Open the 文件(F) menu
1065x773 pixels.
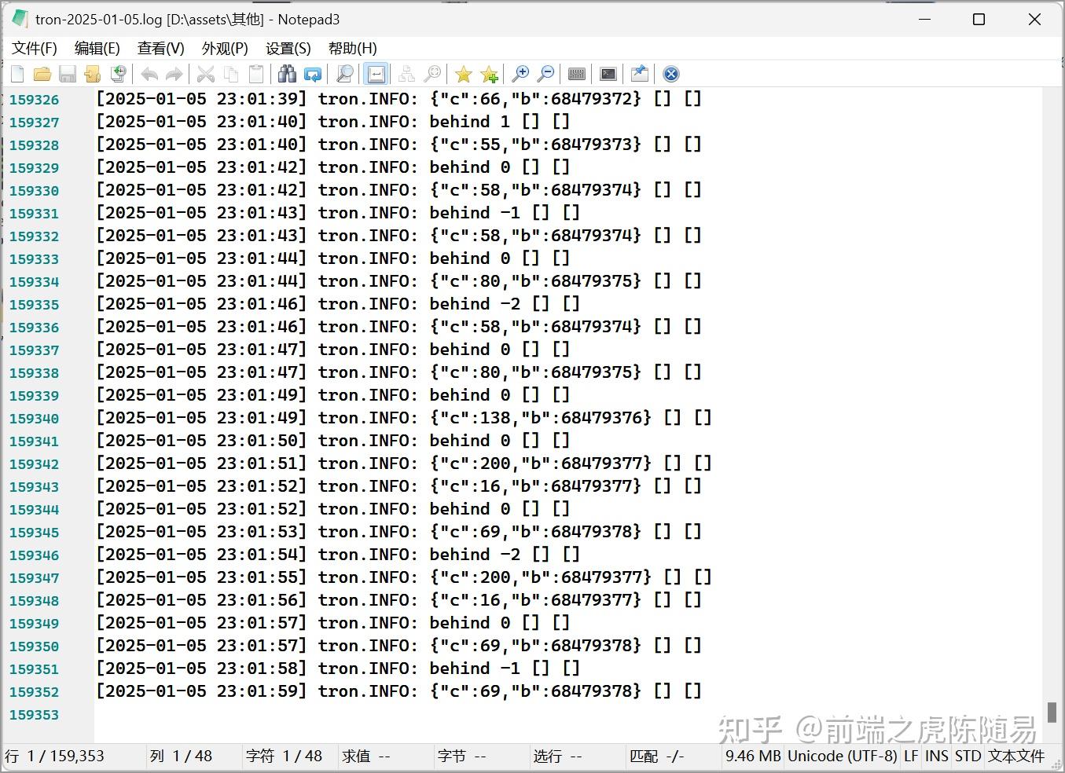tap(34, 48)
